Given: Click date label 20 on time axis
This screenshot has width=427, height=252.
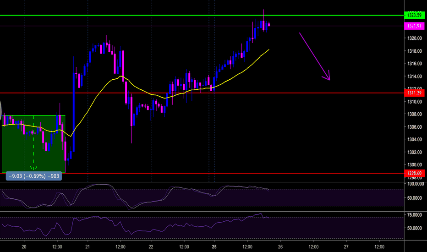Looking at the screenshot, I should click(24, 247).
